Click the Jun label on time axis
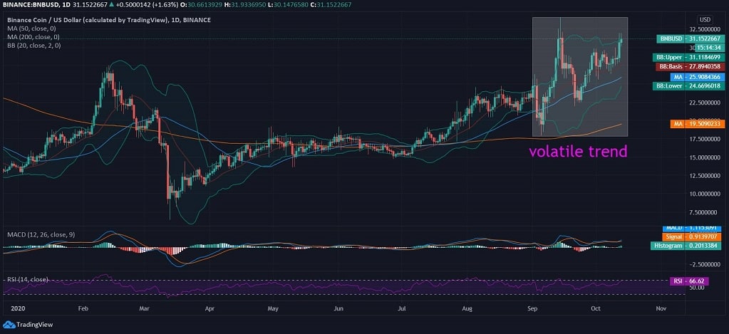Screen dimensions: 729x334 [x=339, y=308]
